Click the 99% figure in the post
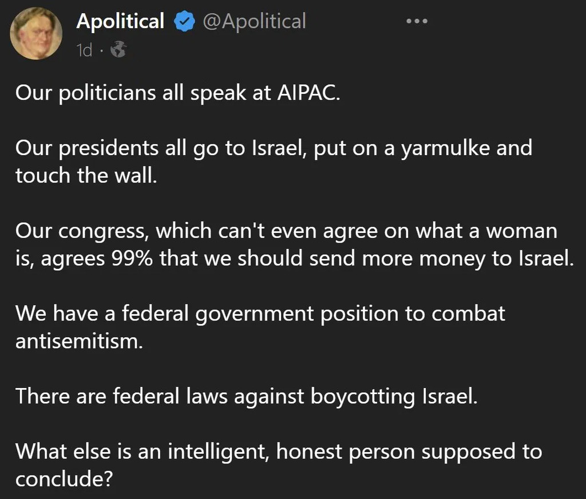Screen dimensions: 586x499 click(130, 259)
